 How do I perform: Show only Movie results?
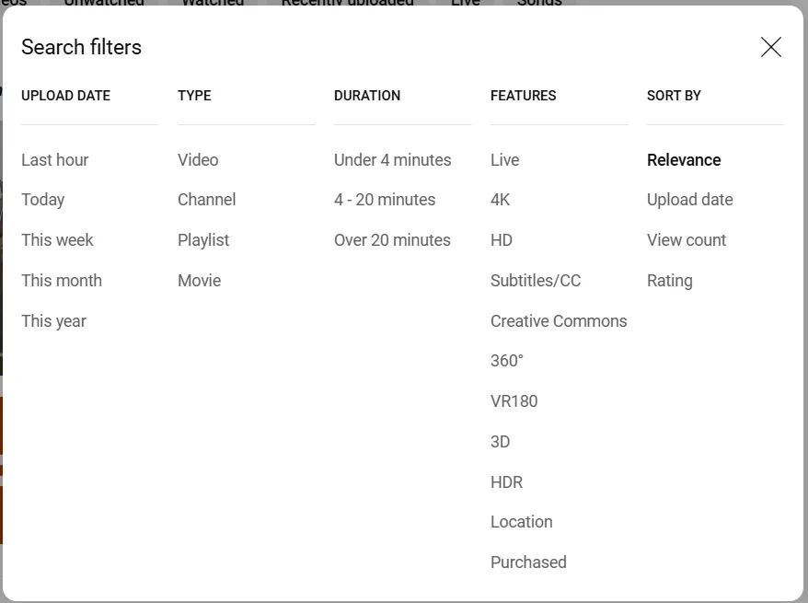[199, 280]
